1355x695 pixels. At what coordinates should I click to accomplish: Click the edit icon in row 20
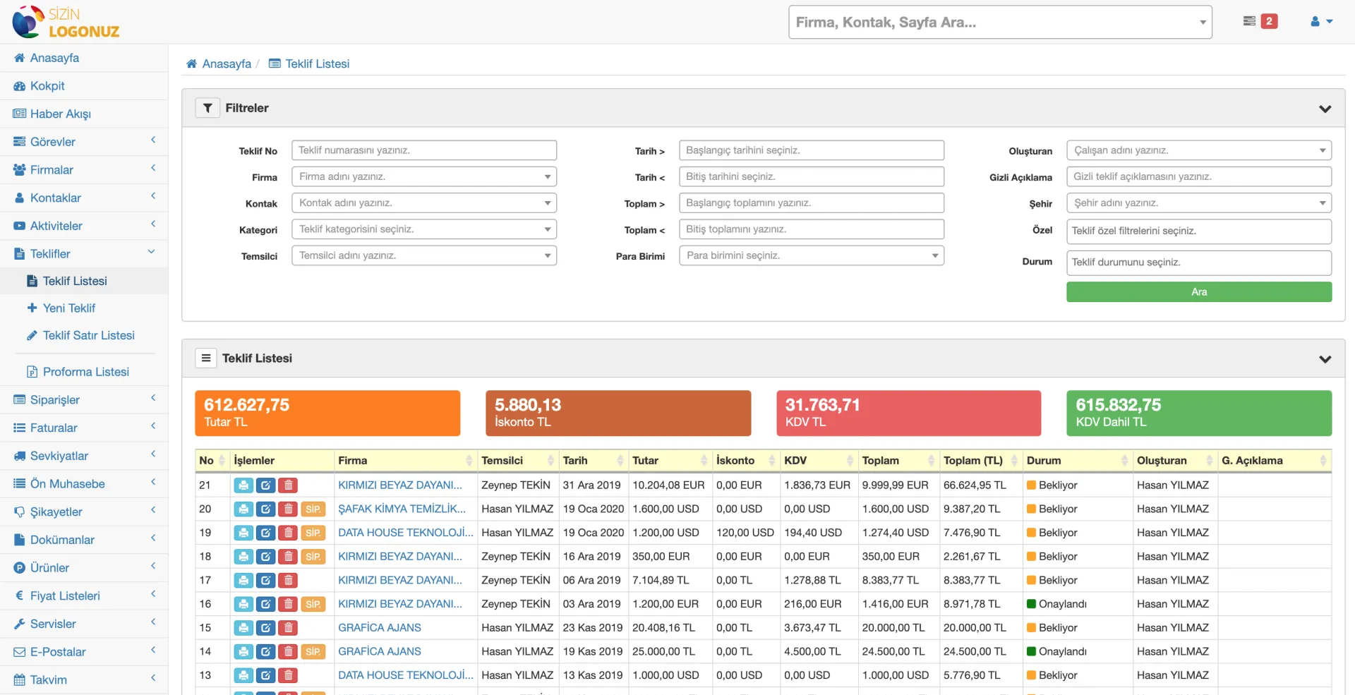point(265,509)
